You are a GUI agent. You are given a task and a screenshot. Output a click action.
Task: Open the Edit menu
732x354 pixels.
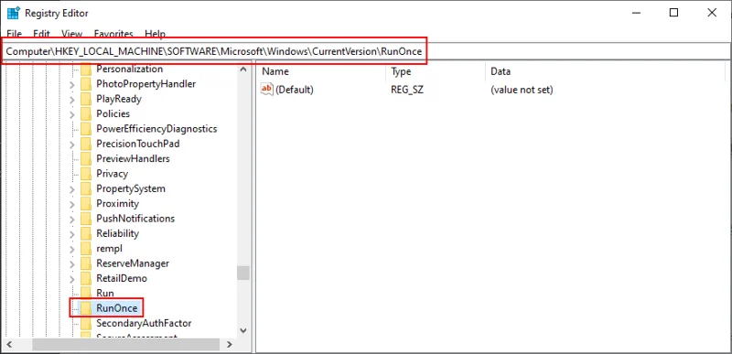point(41,34)
